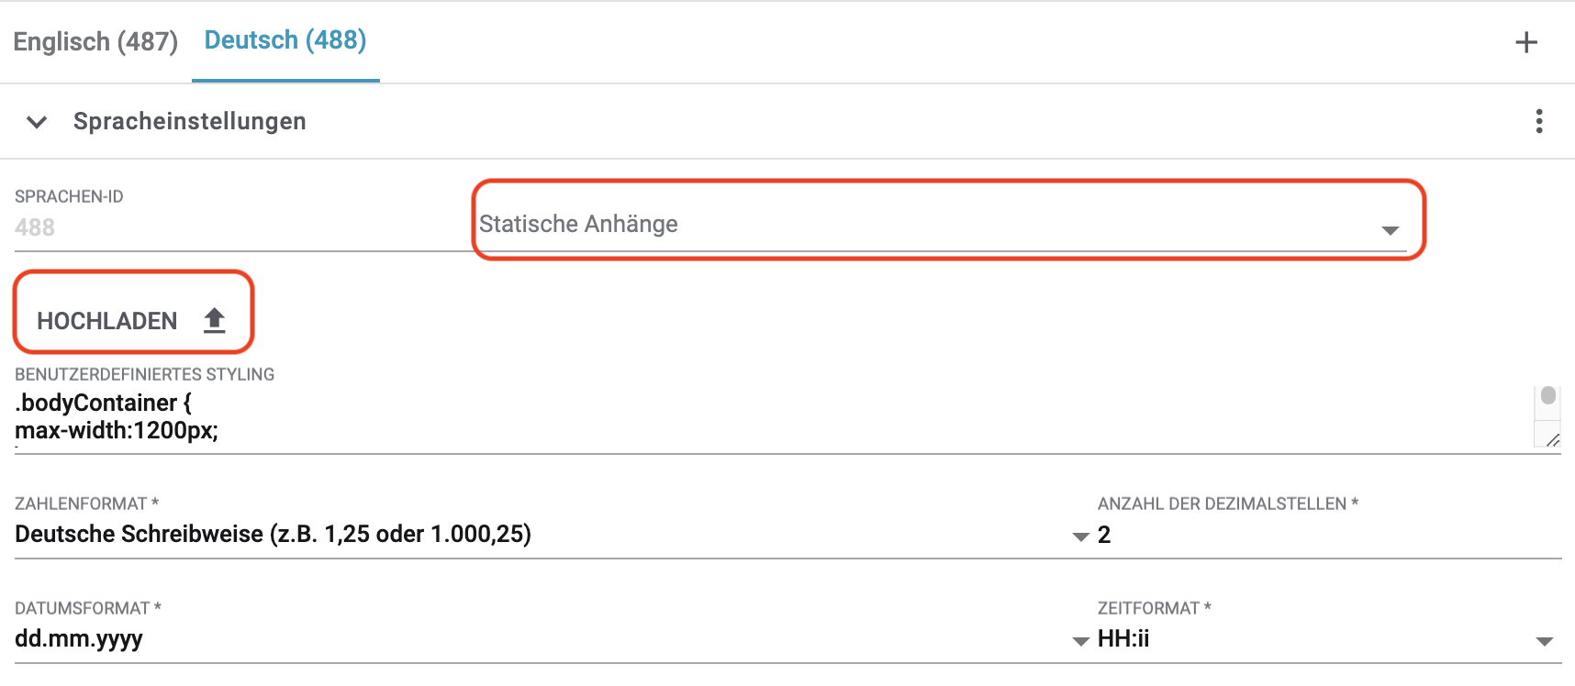Screen dimensions: 1575x686
Task: Switch to the Englisch (487) tab
Action: click(x=95, y=42)
